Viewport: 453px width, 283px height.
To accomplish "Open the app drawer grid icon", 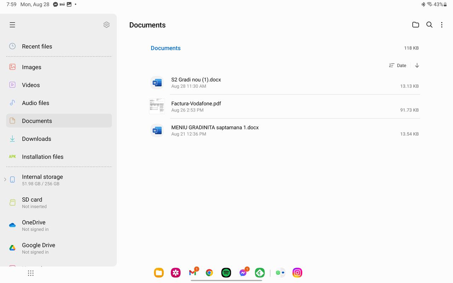I will tap(31, 273).
